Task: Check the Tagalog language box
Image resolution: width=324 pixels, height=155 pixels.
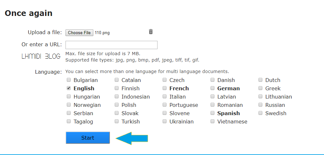Action: [69, 121]
